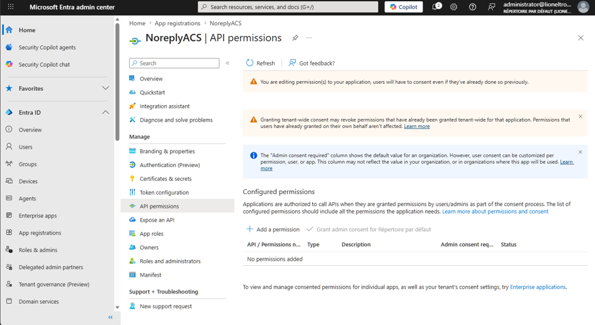This screenshot has width=595, height=325.
Task: Open the Enterprise applications link
Action: tap(538, 287)
